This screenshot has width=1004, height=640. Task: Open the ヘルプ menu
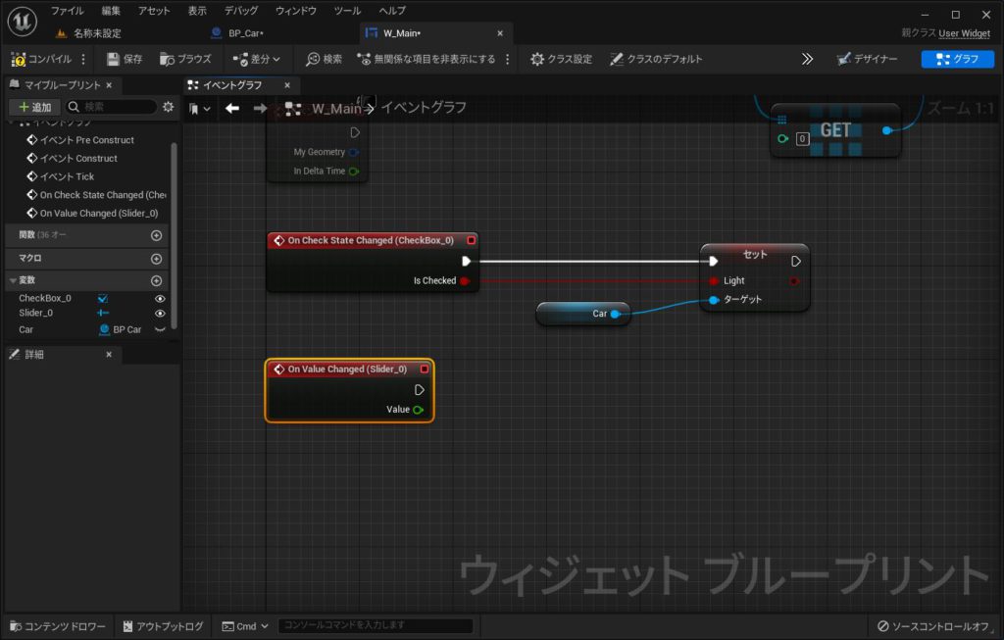pos(392,11)
